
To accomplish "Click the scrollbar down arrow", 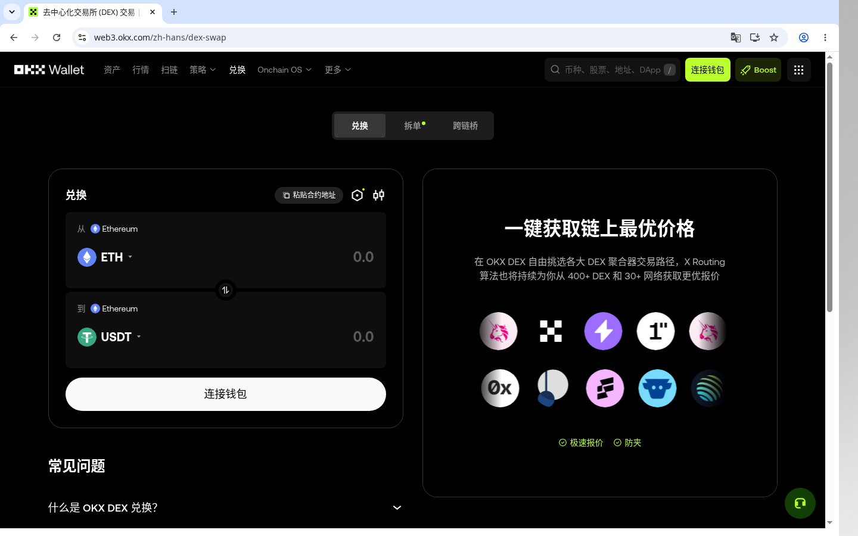I will [829, 523].
